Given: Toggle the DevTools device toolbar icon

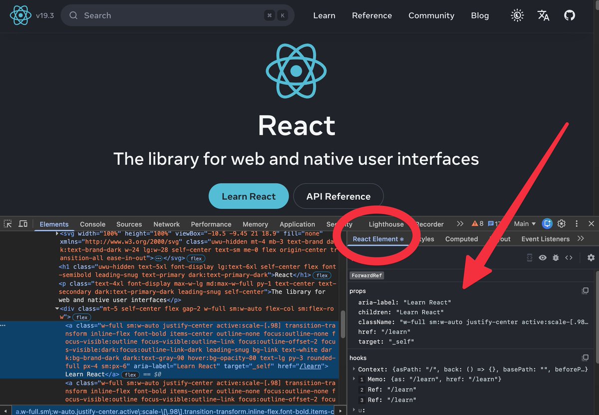Looking at the screenshot, I should coord(23,224).
